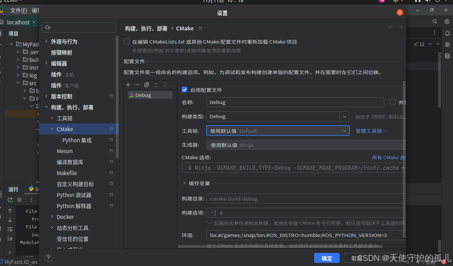Screen dimensions: 453x266
Task: Edit the profile name field
Action: pyautogui.click(x=295, y=102)
